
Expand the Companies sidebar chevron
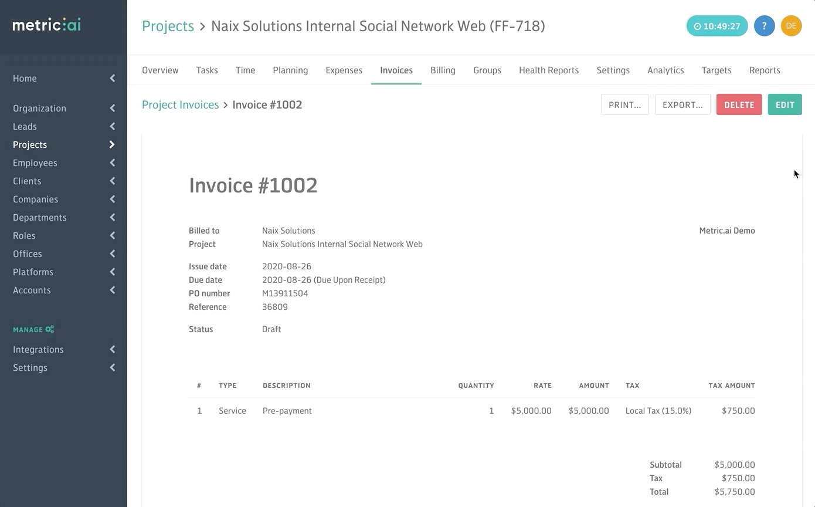[x=112, y=199]
